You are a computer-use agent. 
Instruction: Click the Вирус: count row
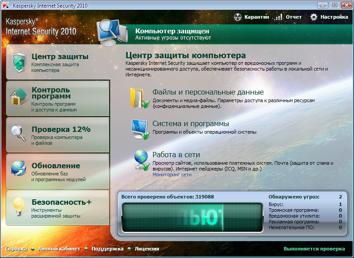point(305,204)
